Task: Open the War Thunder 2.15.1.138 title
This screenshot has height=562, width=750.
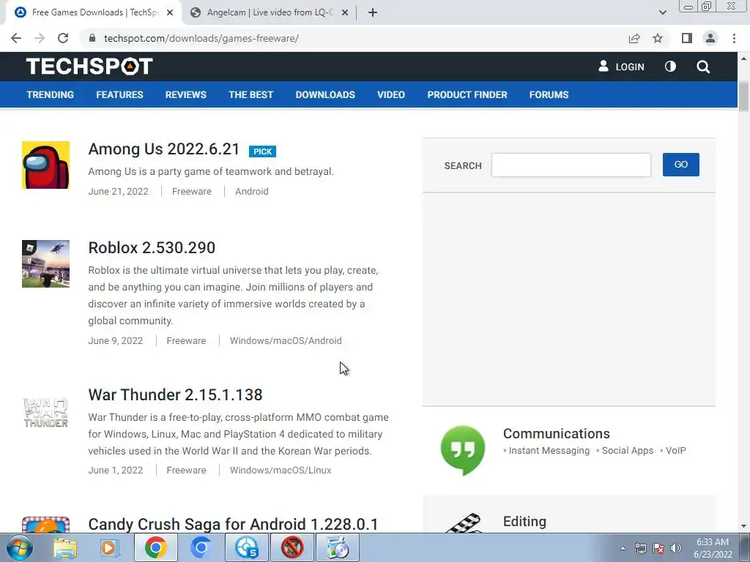Action: tap(175, 394)
